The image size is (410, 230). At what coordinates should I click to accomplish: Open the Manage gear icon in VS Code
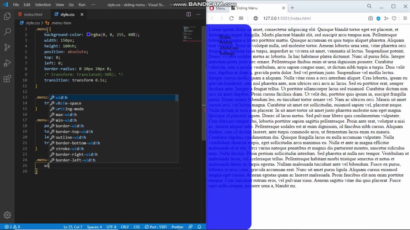tap(7, 215)
